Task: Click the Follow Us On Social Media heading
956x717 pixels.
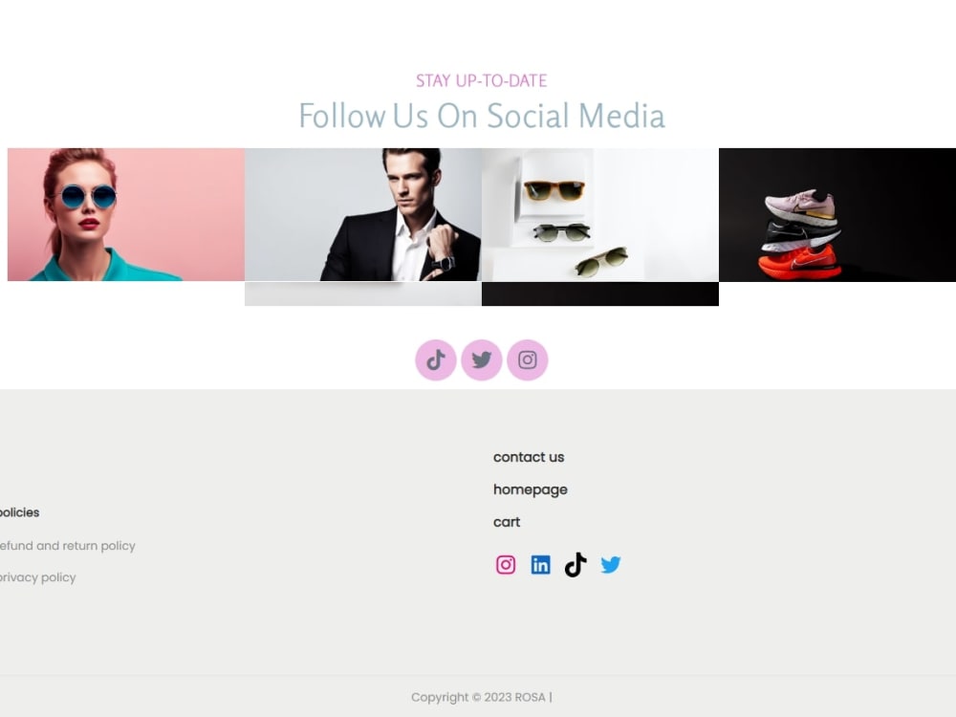Action: coord(482,116)
